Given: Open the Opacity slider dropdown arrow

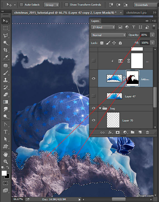Looking at the screenshot, I should click(x=153, y=35).
